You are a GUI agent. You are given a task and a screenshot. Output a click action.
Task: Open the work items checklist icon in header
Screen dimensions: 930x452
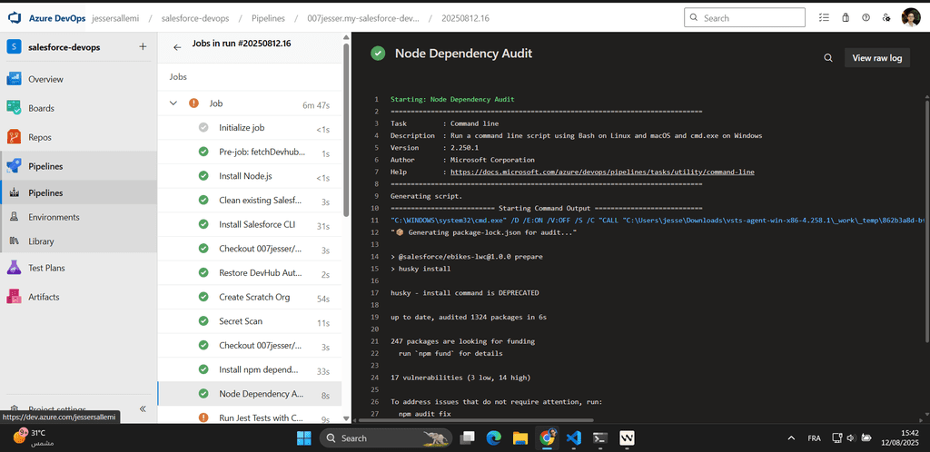(824, 18)
